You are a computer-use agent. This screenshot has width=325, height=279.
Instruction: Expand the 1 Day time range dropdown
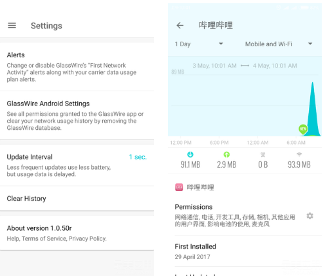[199, 44]
